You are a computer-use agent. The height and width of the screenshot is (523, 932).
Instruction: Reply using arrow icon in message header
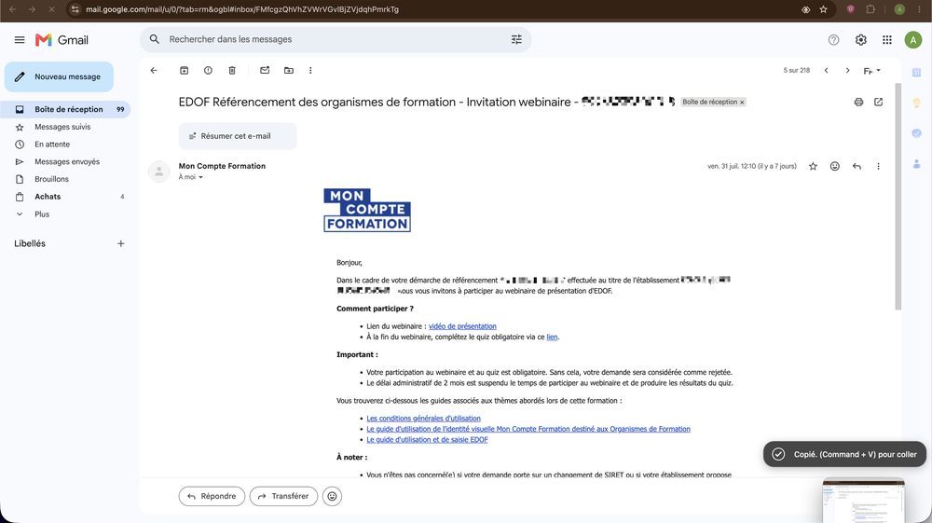pos(857,166)
